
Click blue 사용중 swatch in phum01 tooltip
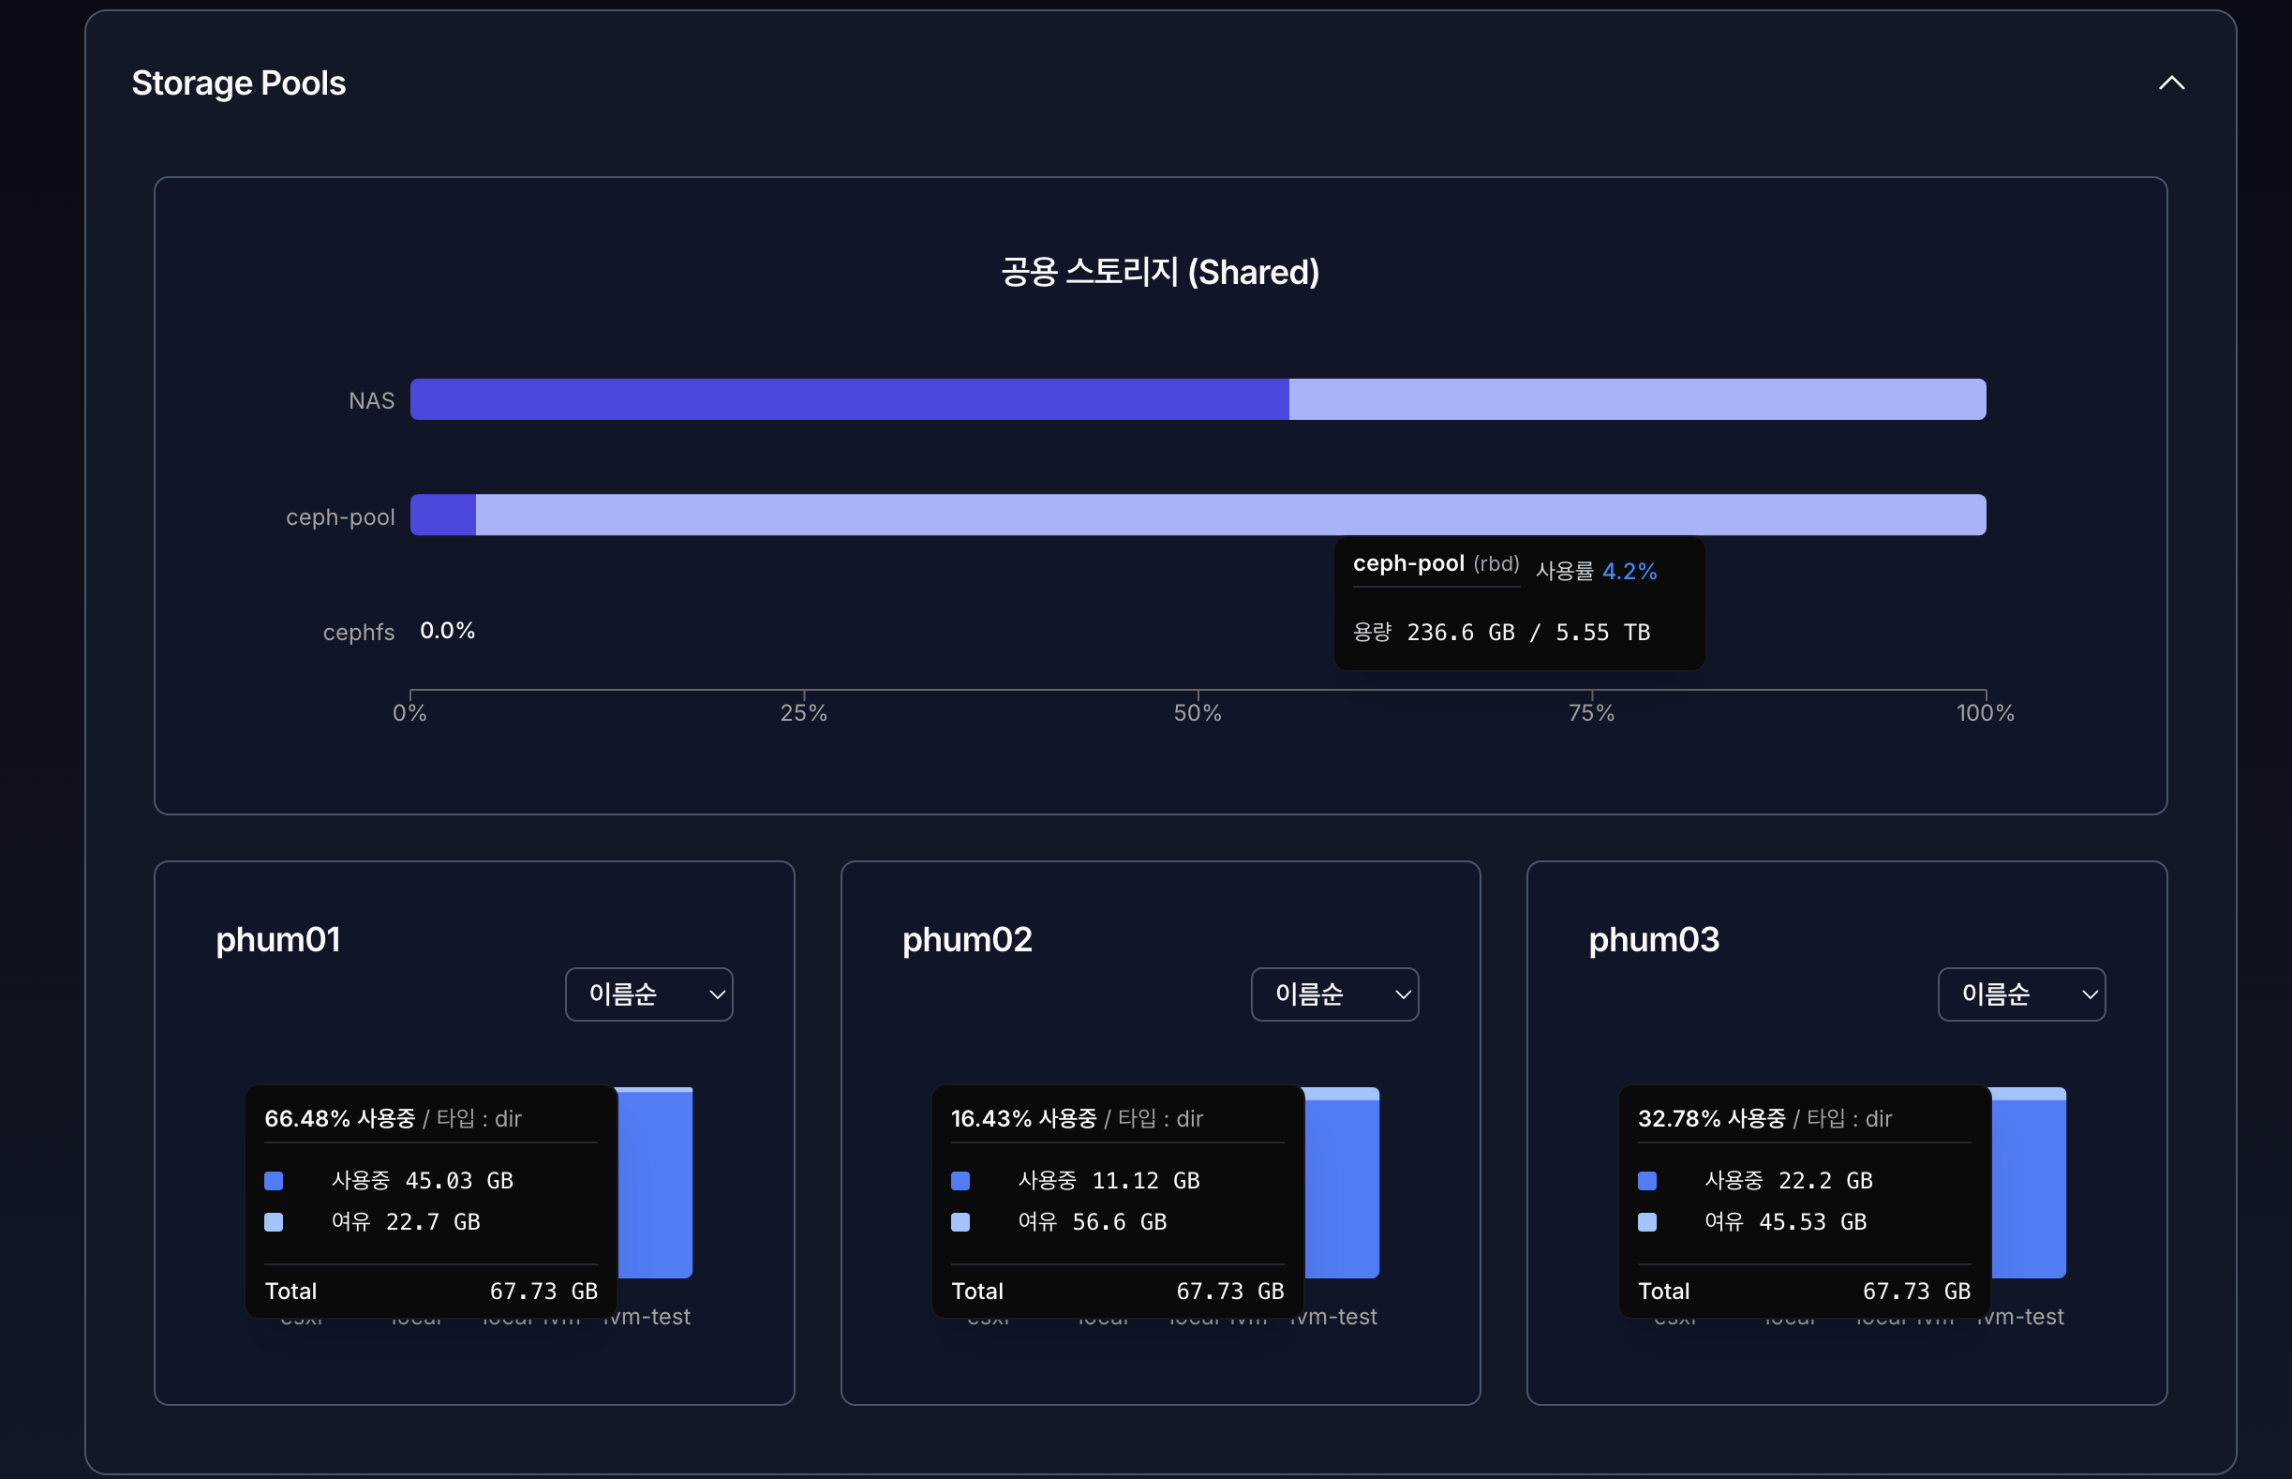274,1180
